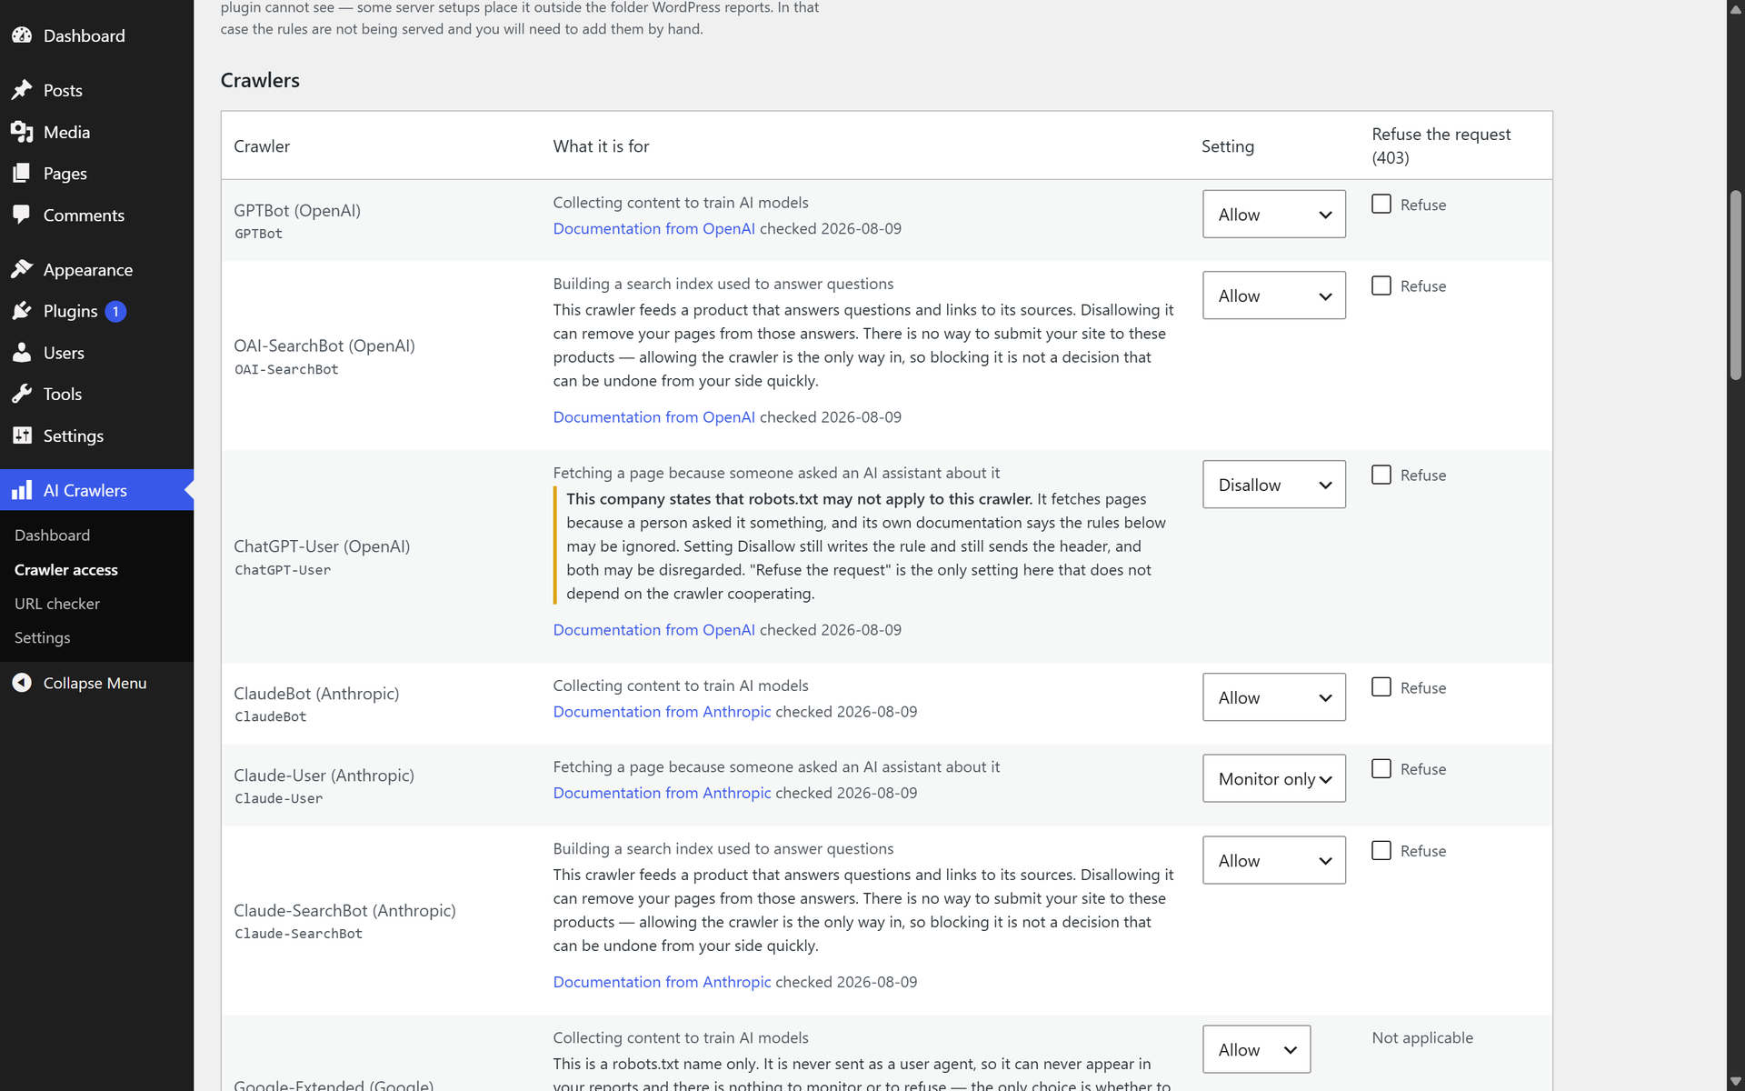This screenshot has height=1091, width=1745.
Task: Click the 'ChatGPT-User (OpenAI)' crawler name
Action: click(322, 545)
